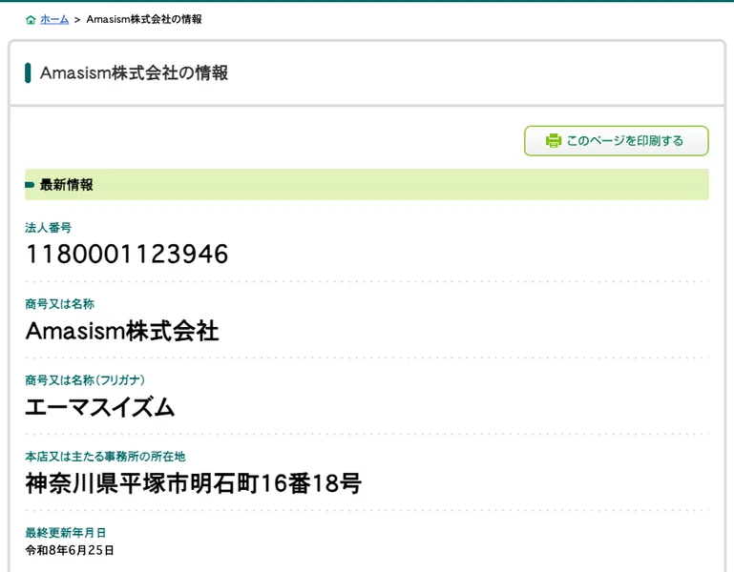
Task: Click the 最新情報 section header
Action: (367, 185)
